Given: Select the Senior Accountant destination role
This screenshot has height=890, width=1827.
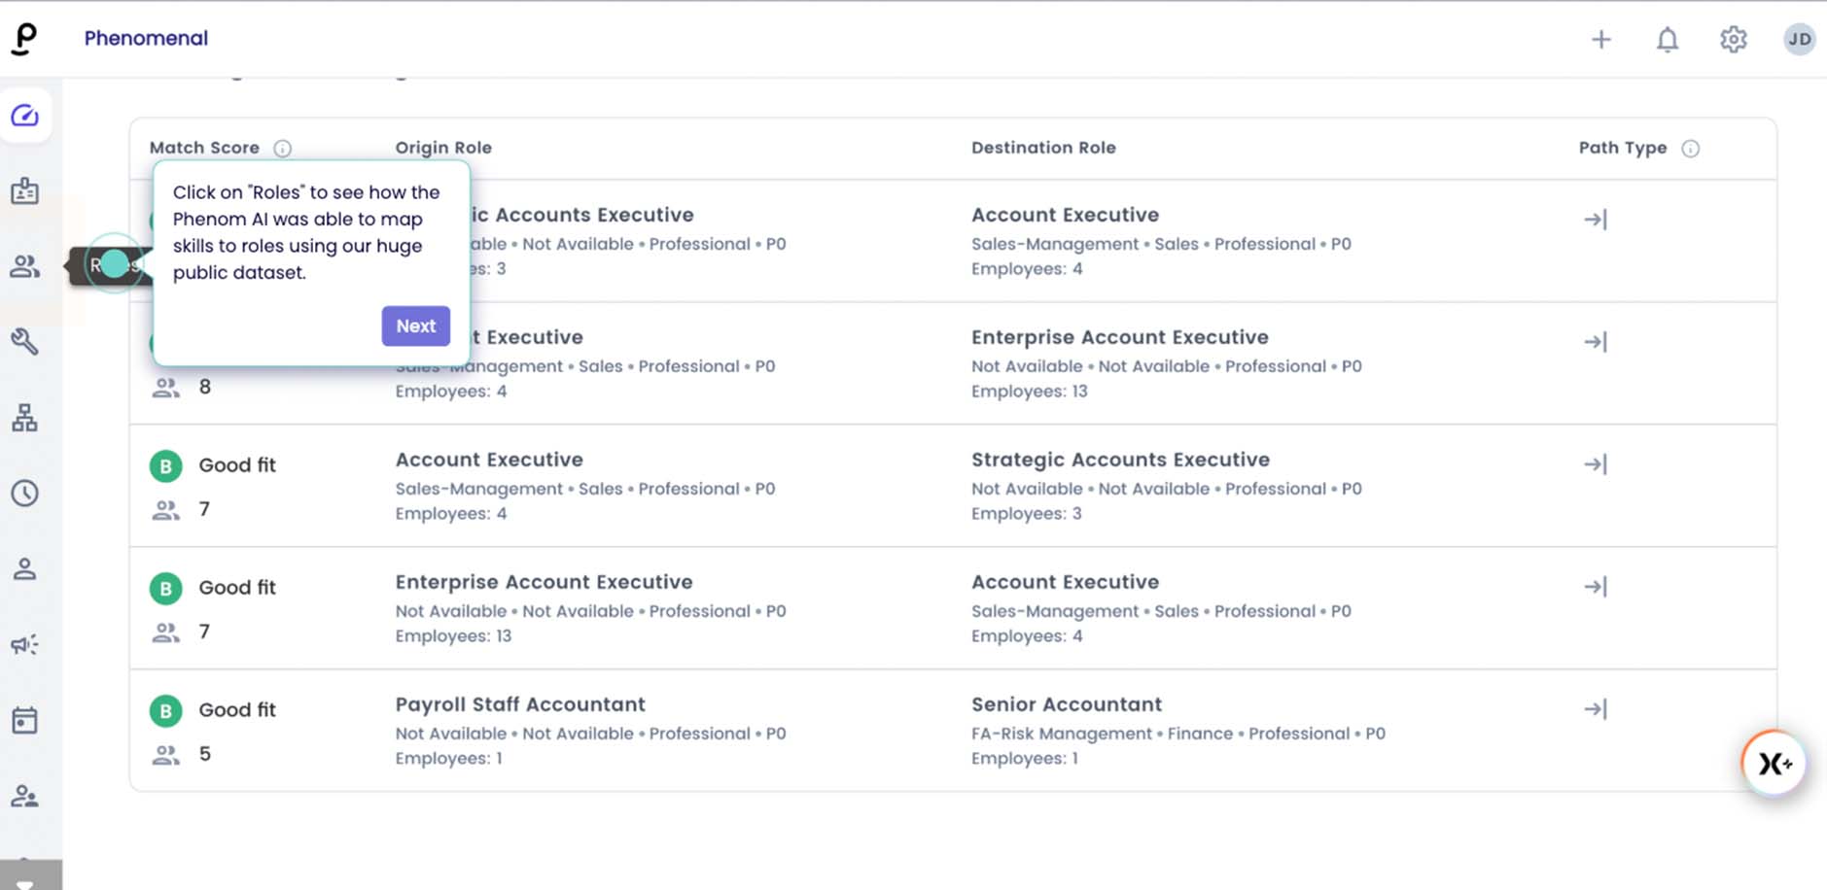Looking at the screenshot, I should tap(1067, 704).
